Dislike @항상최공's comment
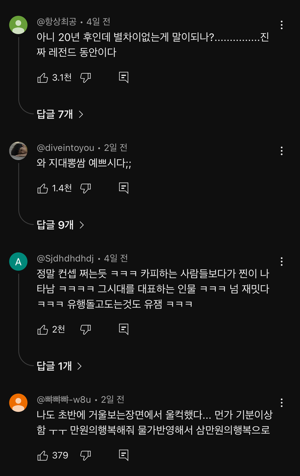 click(85, 78)
